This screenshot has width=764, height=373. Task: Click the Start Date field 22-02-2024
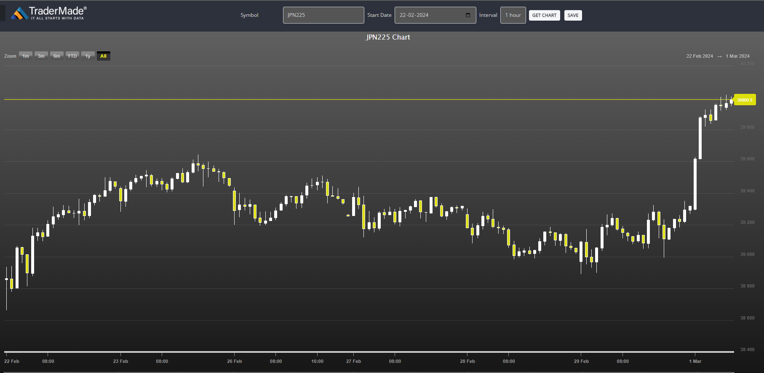coord(435,15)
